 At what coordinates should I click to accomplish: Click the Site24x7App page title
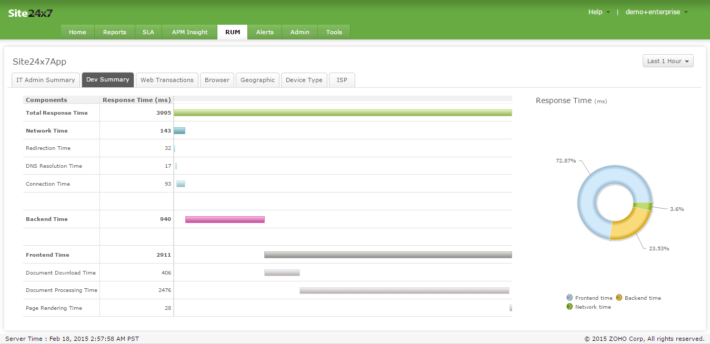pyautogui.click(x=39, y=62)
